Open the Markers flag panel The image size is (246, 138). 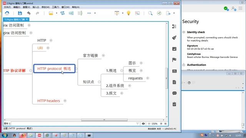(x=174, y=60)
